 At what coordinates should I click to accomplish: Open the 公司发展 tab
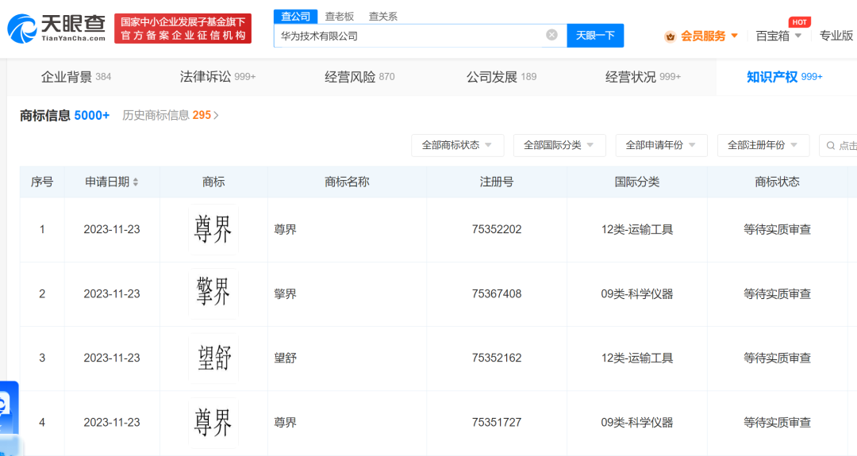(x=502, y=77)
